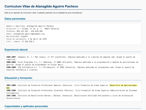This screenshot has width=146, height=110.
Task: Click the Fecha de nacimiento line
Action: pyautogui.click(x=26, y=39)
